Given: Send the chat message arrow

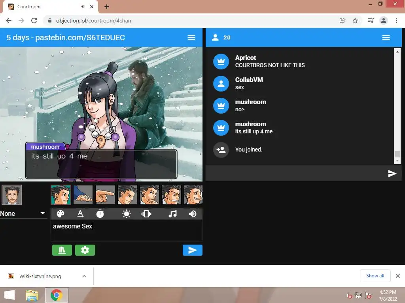Looking at the screenshot, I should click(x=392, y=174).
